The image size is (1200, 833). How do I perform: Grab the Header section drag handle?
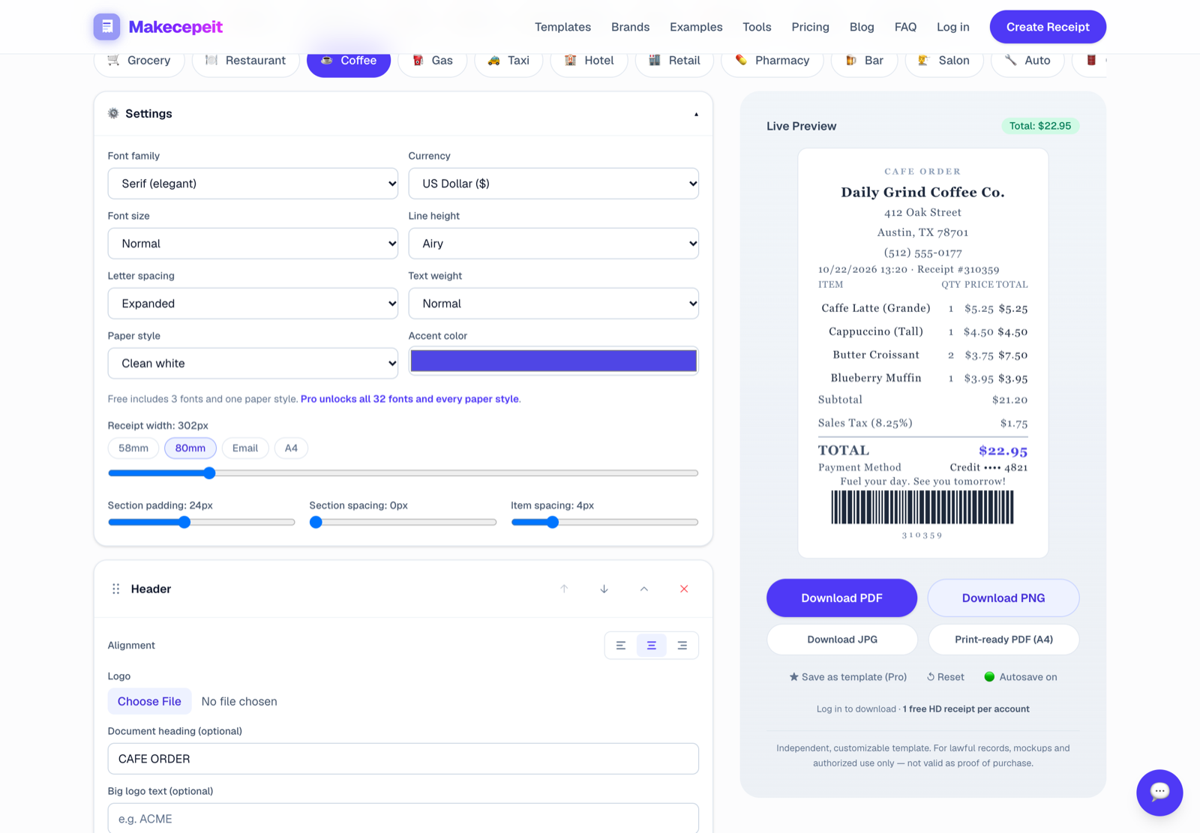115,589
